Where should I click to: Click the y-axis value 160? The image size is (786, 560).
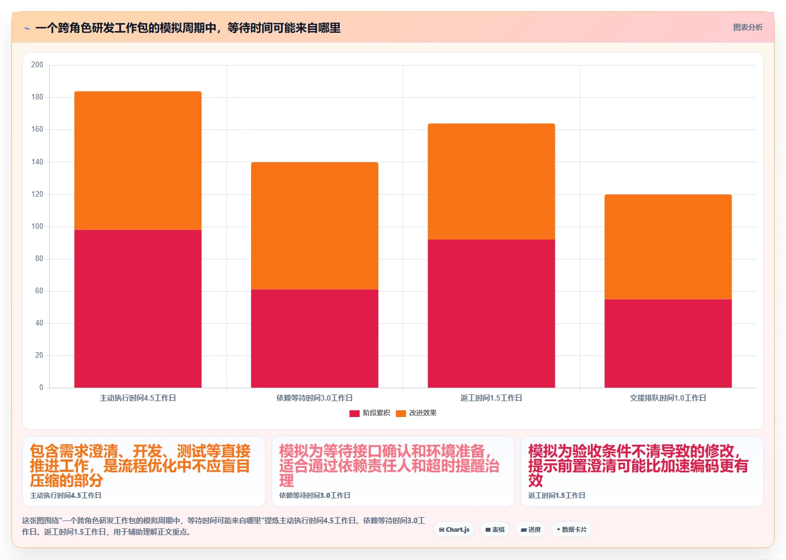(37, 129)
